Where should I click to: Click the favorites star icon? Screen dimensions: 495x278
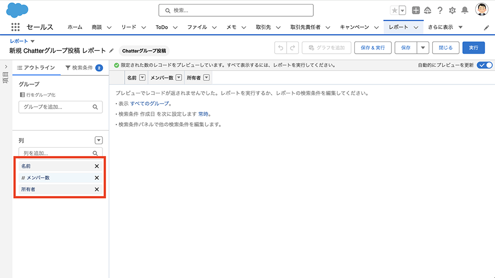pyautogui.click(x=395, y=10)
